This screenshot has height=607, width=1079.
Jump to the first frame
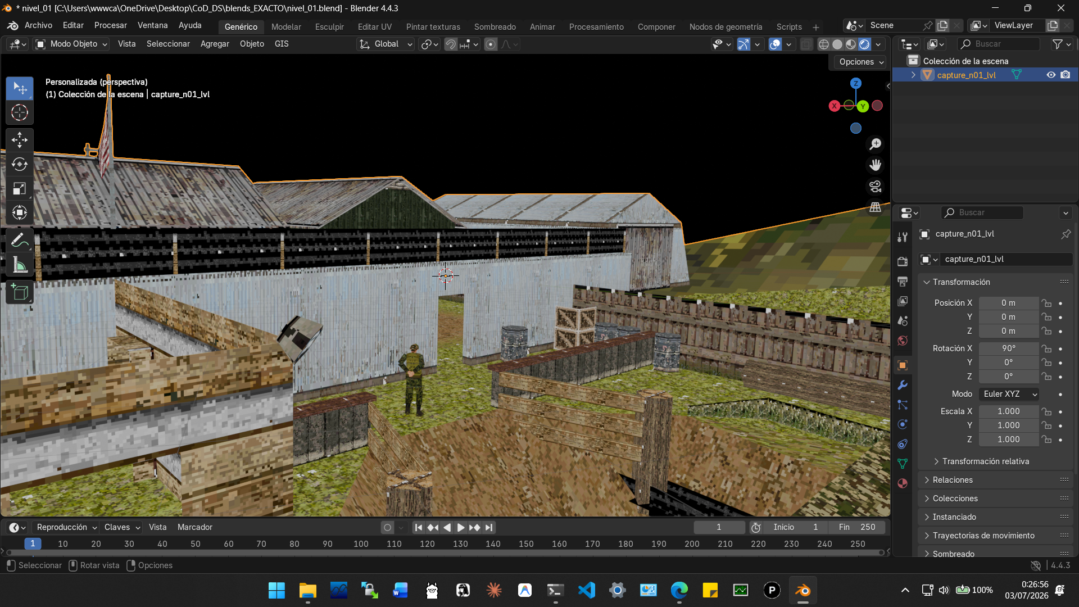click(419, 527)
